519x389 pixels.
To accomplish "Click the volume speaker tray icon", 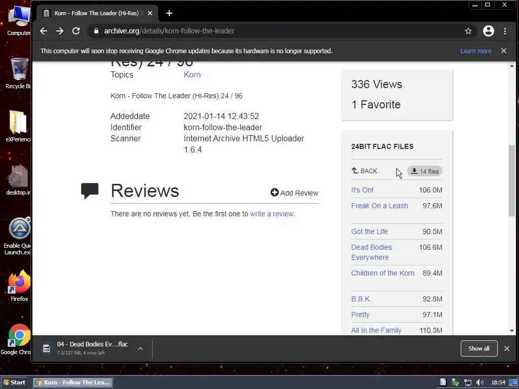I will [x=479, y=382].
